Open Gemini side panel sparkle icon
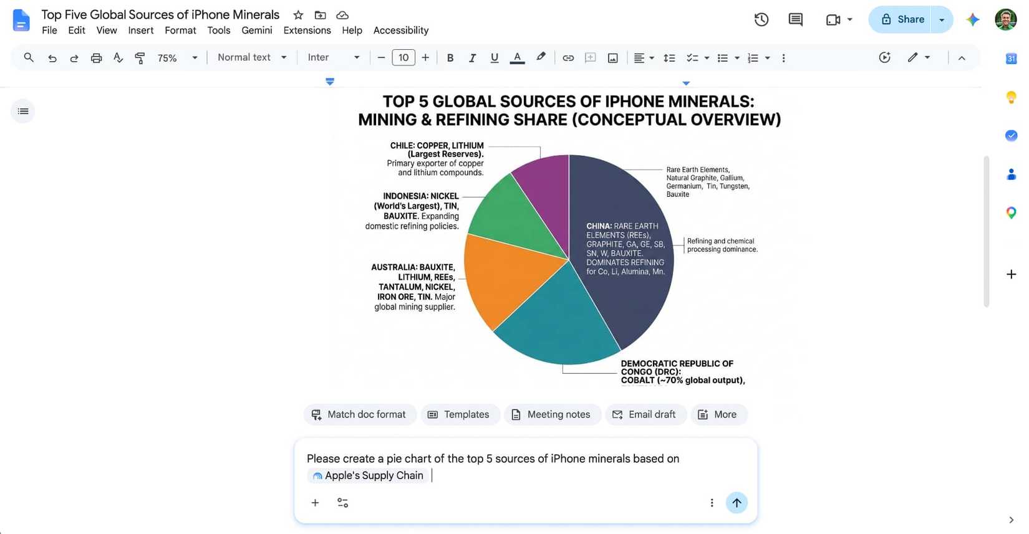The image size is (1029, 534). pyautogui.click(x=972, y=19)
